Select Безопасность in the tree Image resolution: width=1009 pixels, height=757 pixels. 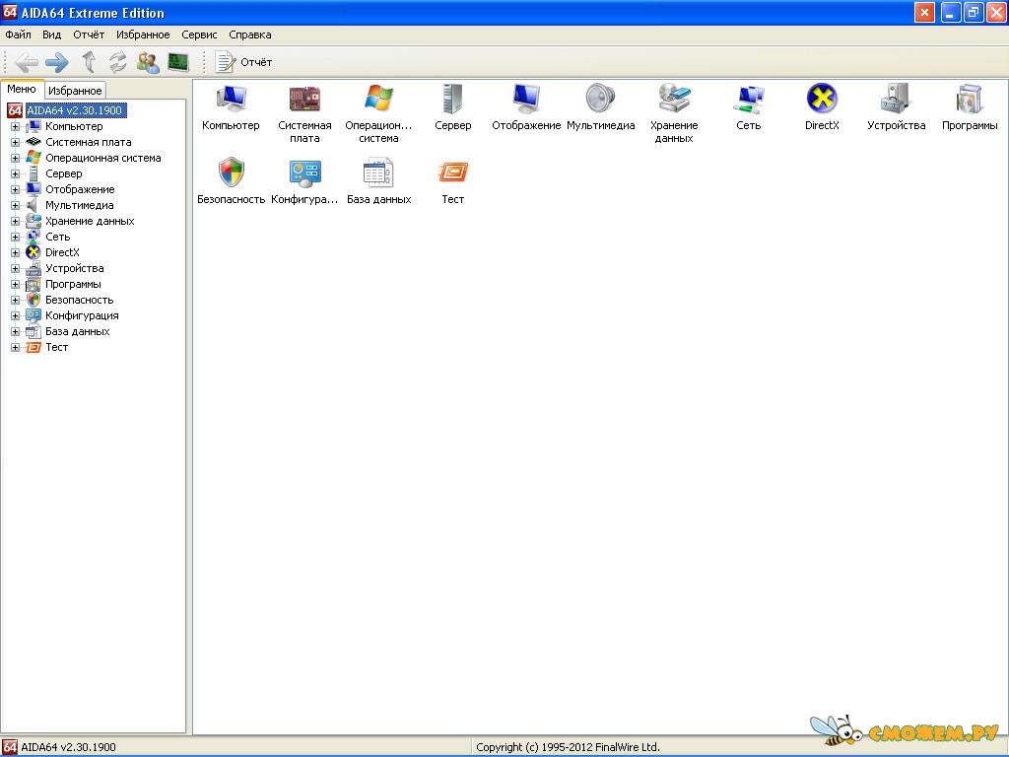[x=79, y=300]
